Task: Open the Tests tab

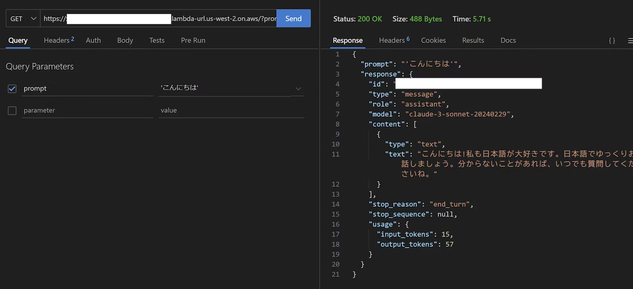Action: (157, 40)
